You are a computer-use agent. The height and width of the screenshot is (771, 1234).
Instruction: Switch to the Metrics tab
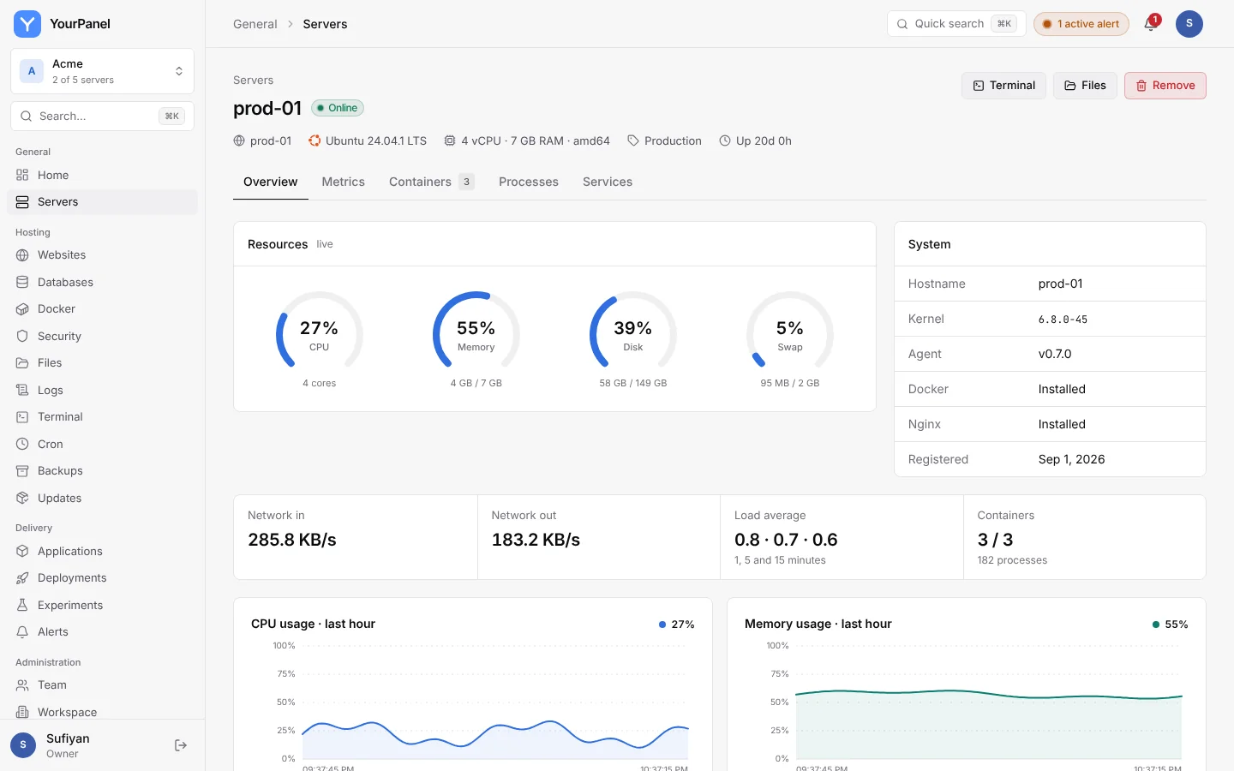(343, 182)
